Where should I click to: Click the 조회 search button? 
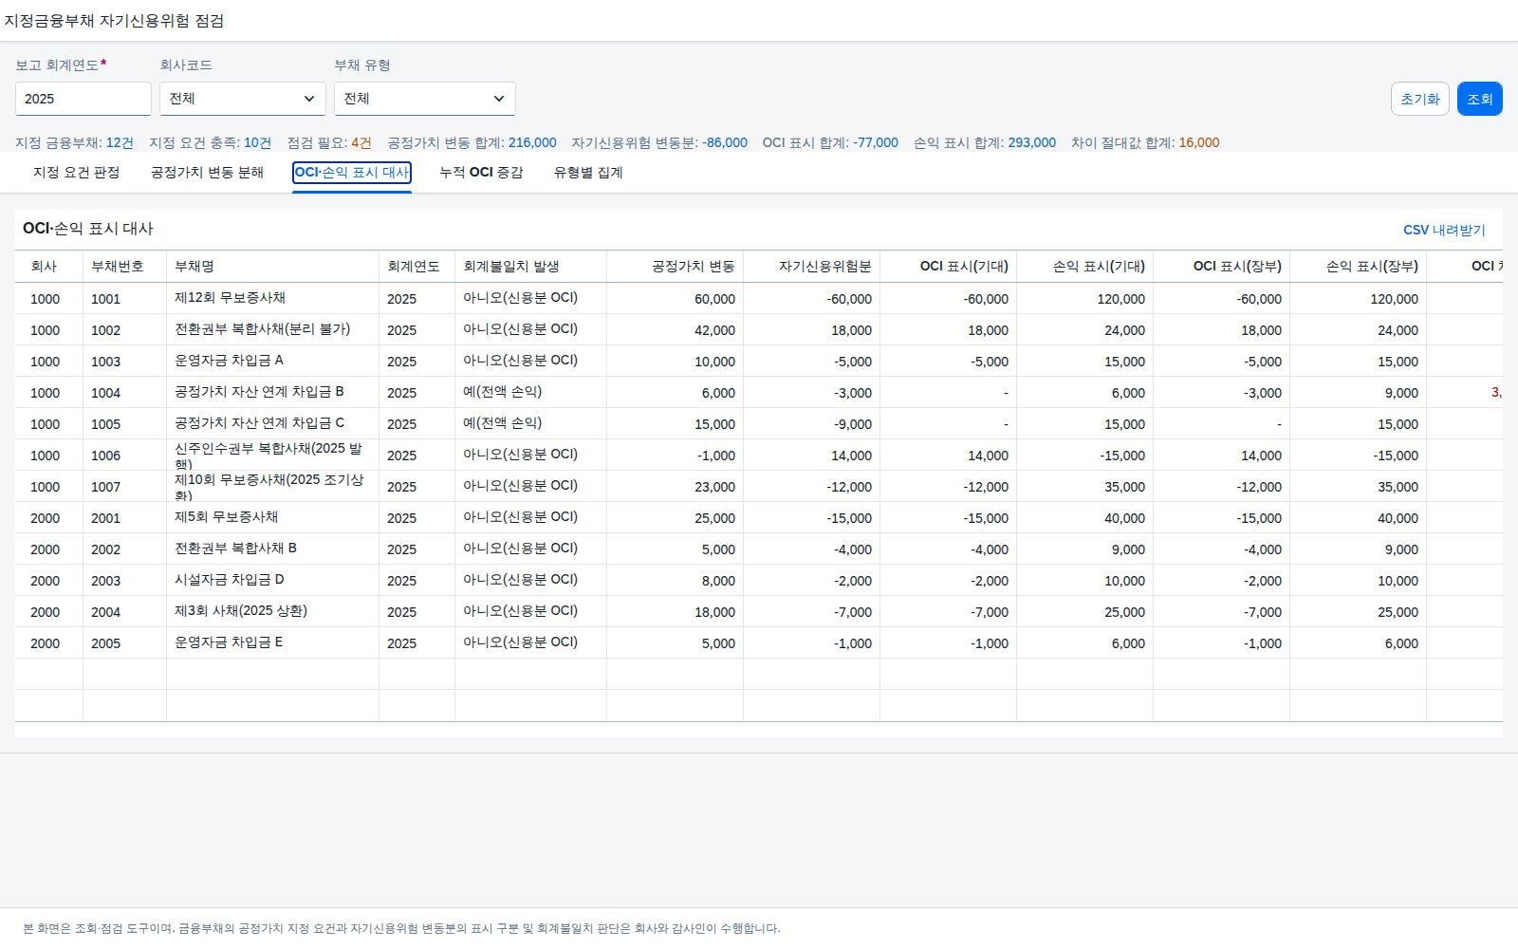(x=1480, y=99)
